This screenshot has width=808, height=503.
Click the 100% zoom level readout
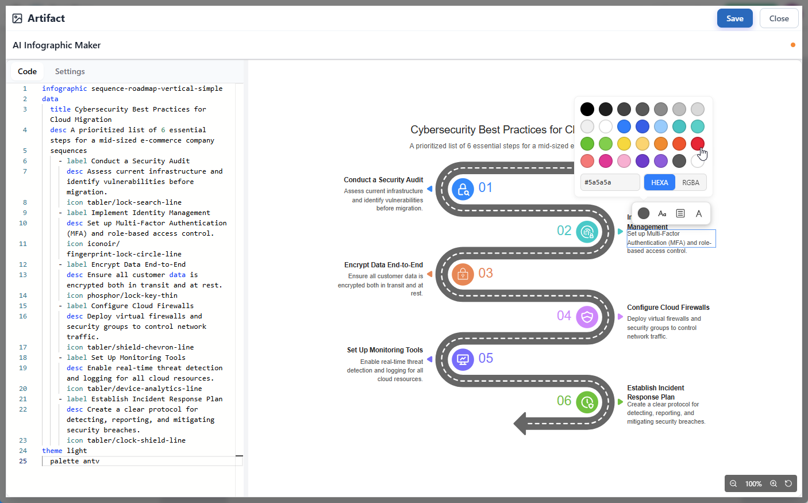(753, 484)
